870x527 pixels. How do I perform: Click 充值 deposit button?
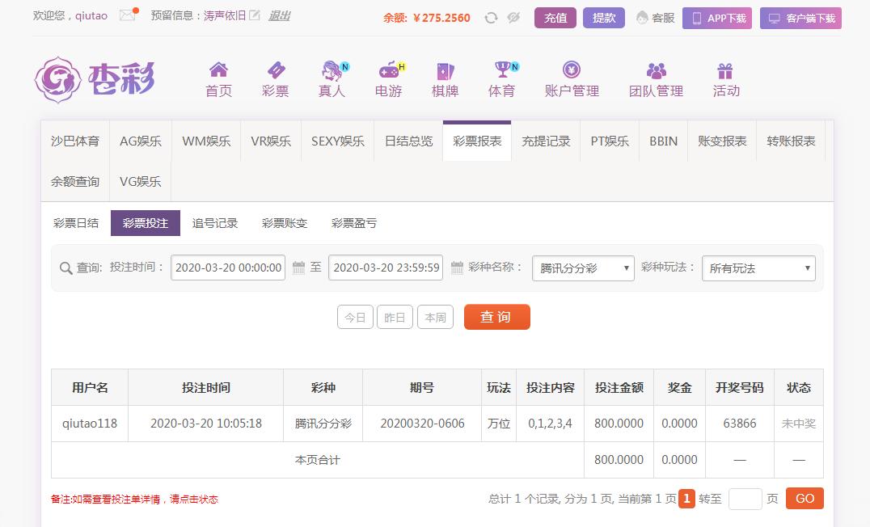pos(555,18)
